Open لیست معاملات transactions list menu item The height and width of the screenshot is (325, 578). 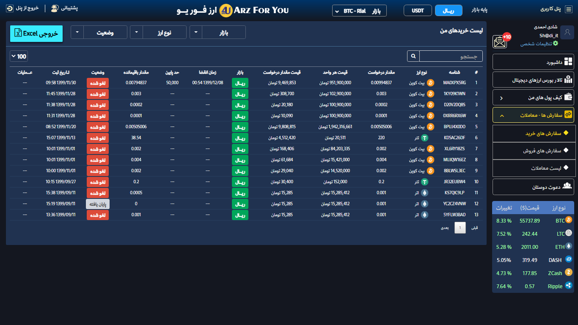(533, 168)
